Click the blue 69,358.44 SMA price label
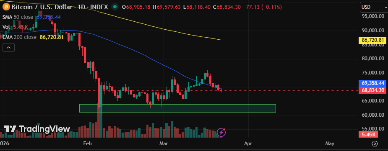Screen dimensions: 388x151 (372, 83)
